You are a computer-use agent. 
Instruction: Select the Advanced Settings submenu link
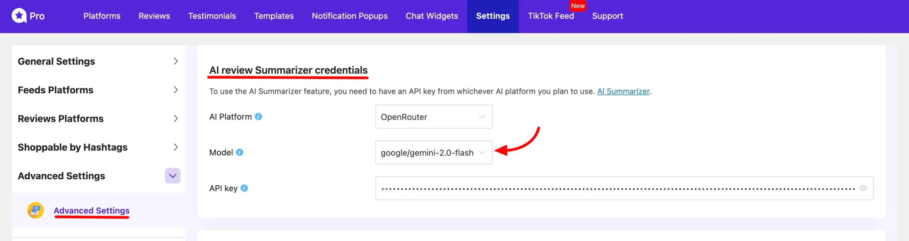[92, 210]
